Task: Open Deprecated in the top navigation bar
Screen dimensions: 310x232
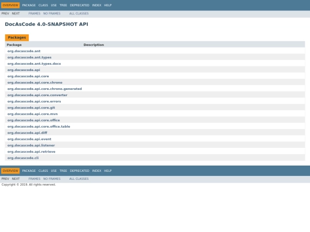Action: 79,5
